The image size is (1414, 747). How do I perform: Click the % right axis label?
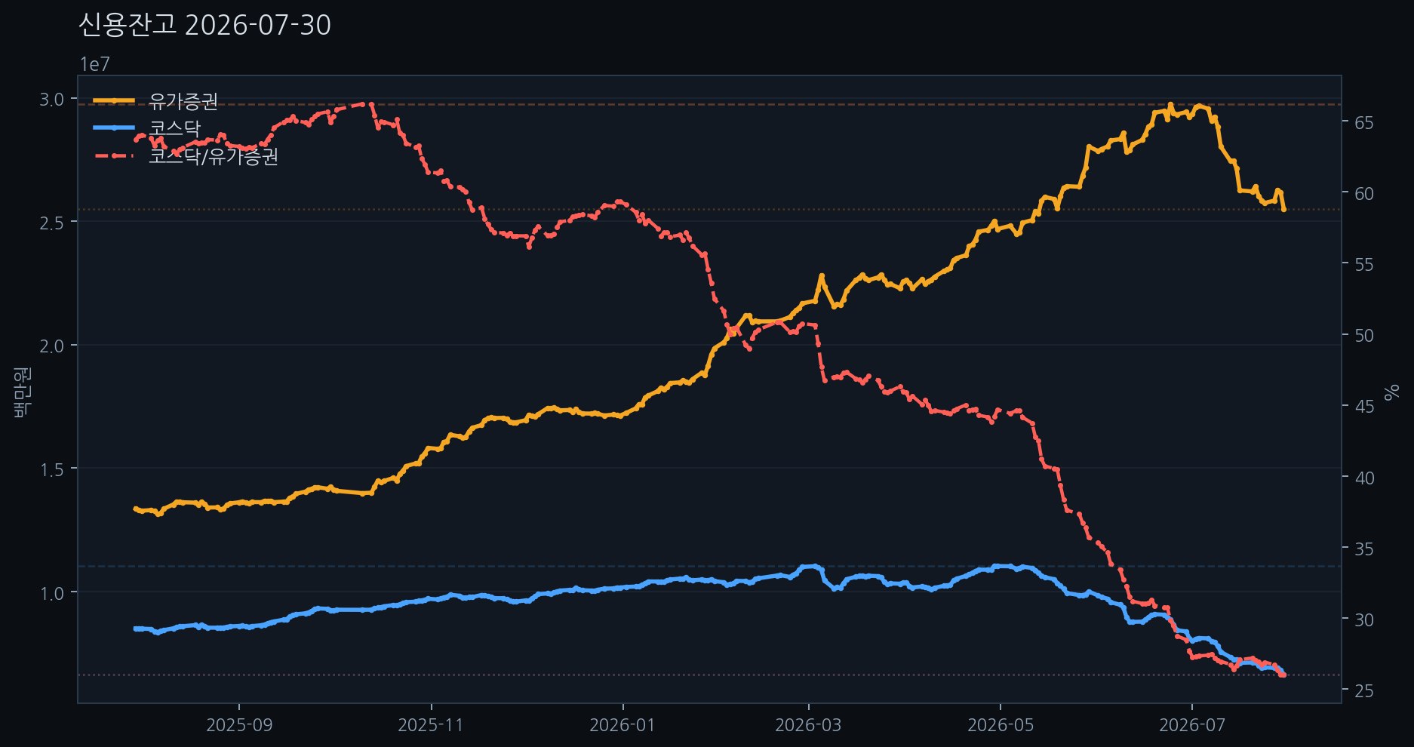pos(1393,391)
